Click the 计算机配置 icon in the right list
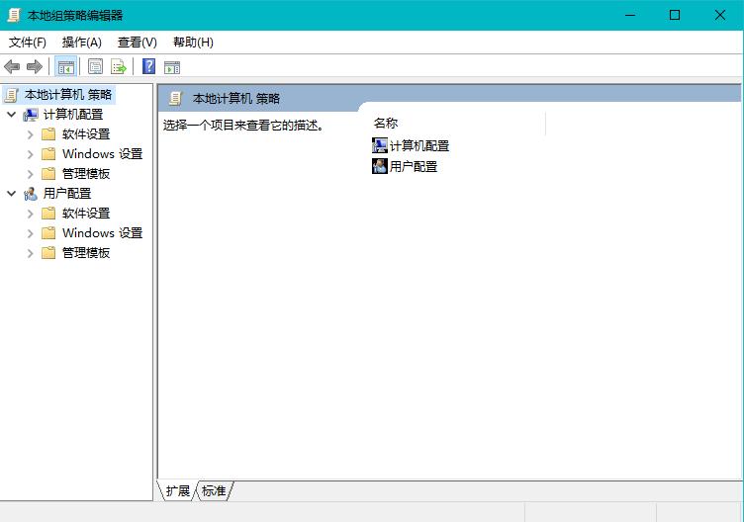This screenshot has width=744, height=522. (x=380, y=145)
